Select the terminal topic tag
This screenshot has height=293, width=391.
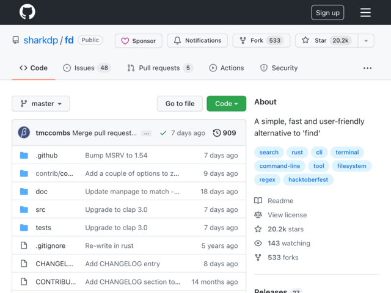[347, 152]
